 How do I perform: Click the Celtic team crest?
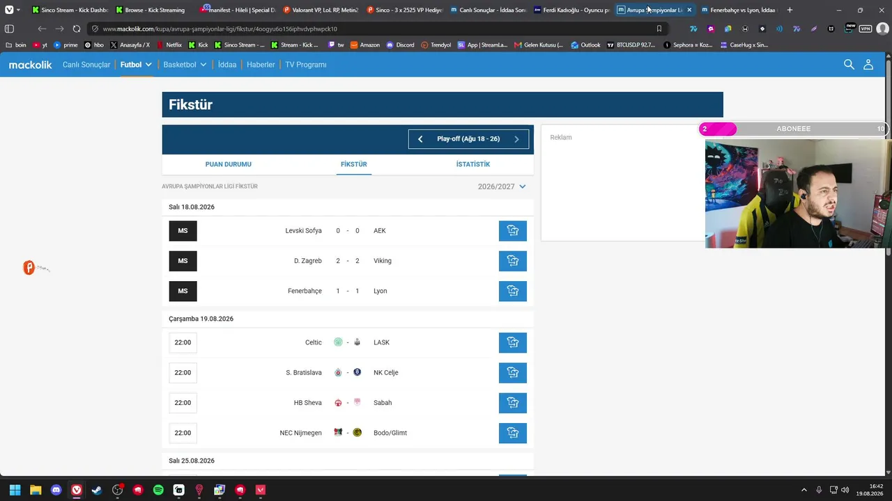click(338, 342)
